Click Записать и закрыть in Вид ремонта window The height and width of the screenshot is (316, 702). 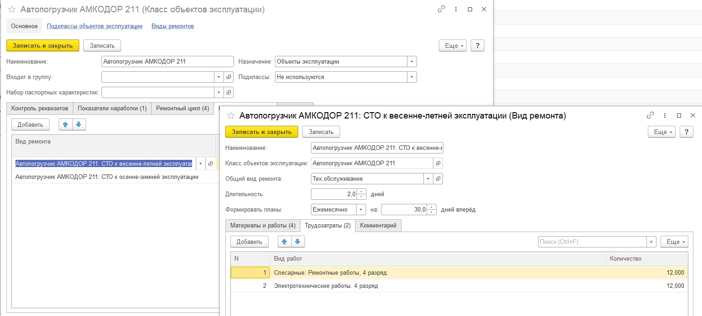click(x=262, y=132)
